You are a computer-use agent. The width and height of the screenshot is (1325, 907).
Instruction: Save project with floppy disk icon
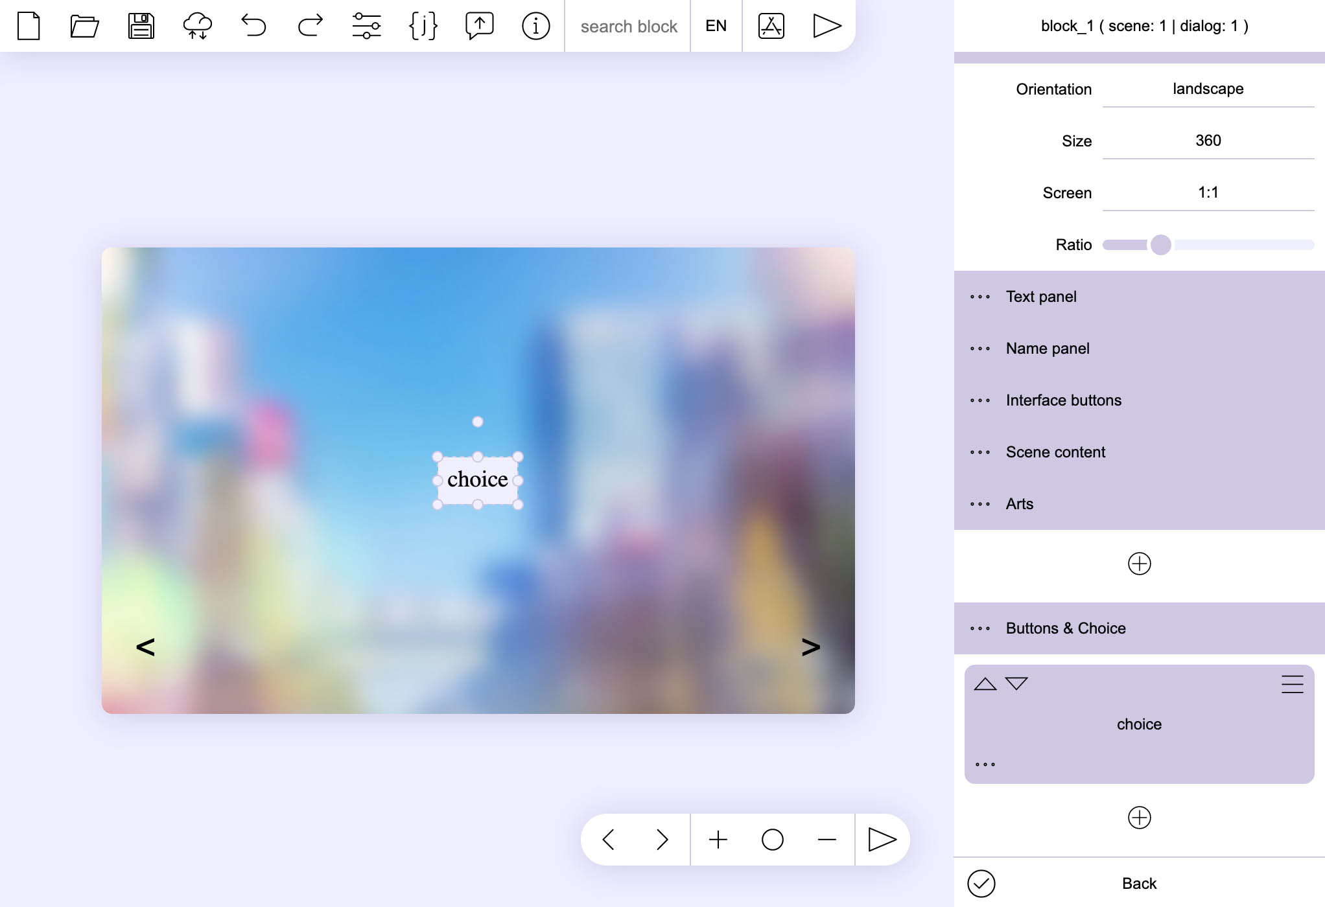pos(141,26)
